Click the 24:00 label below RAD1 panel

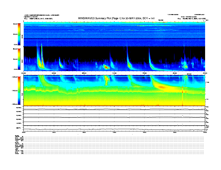[x=204, y=73]
